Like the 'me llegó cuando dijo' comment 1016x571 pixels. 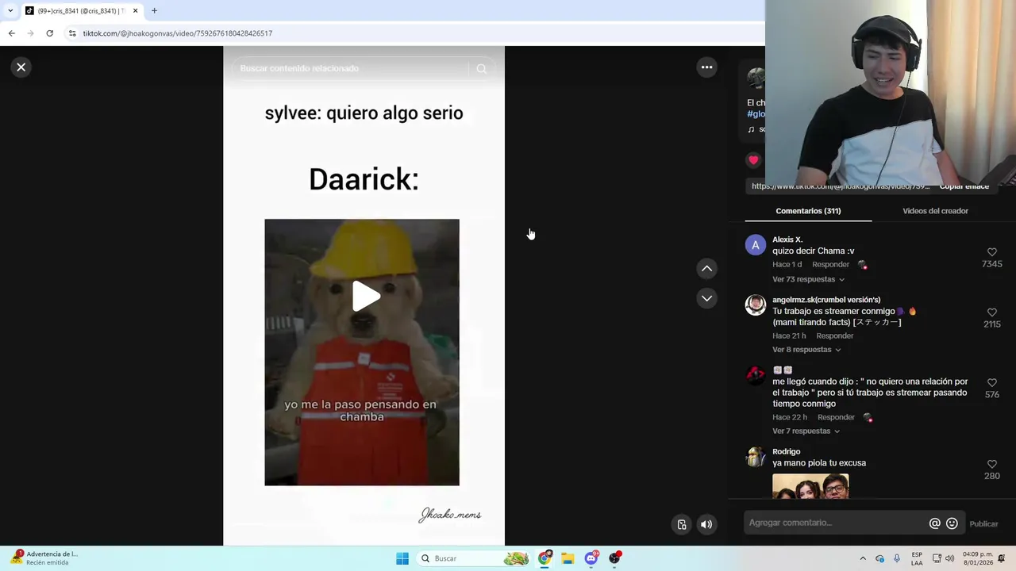pyautogui.click(x=991, y=383)
